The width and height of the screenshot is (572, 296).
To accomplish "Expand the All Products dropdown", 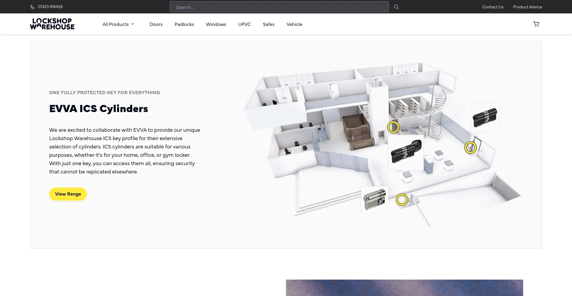I will click(x=116, y=24).
